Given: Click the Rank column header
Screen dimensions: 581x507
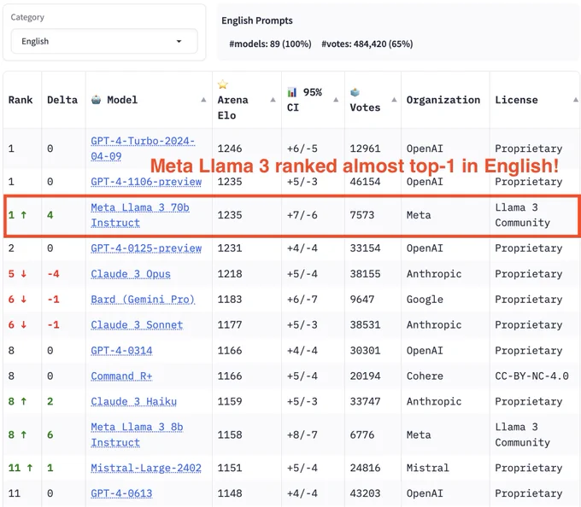Looking at the screenshot, I should pyautogui.click(x=21, y=100).
